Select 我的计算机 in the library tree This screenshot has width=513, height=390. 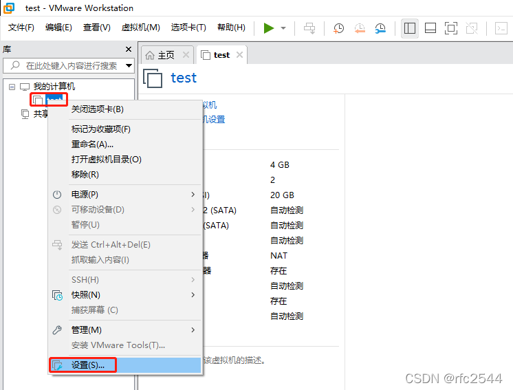coord(54,87)
